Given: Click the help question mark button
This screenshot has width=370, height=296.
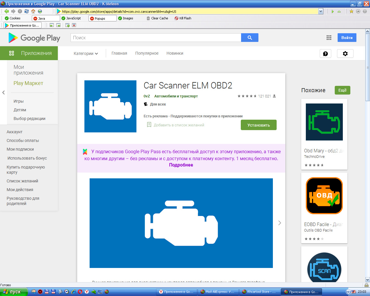Looking at the screenshot, I should 325,53.
